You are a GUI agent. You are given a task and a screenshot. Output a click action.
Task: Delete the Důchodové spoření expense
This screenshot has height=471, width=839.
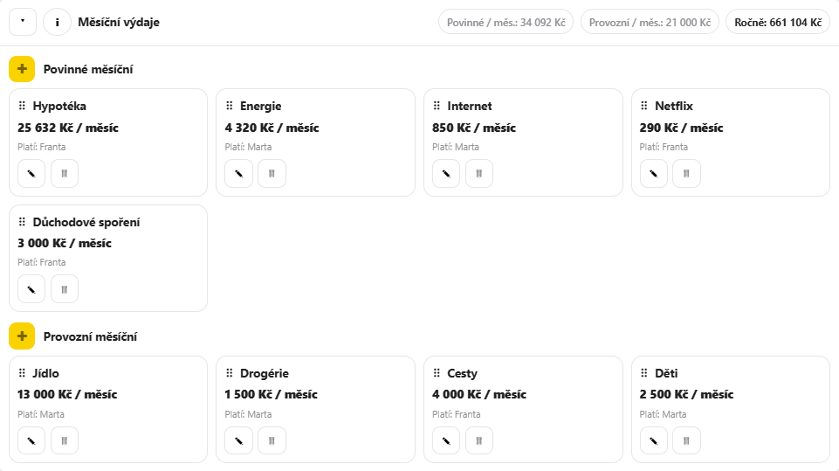tap(65, 289)
